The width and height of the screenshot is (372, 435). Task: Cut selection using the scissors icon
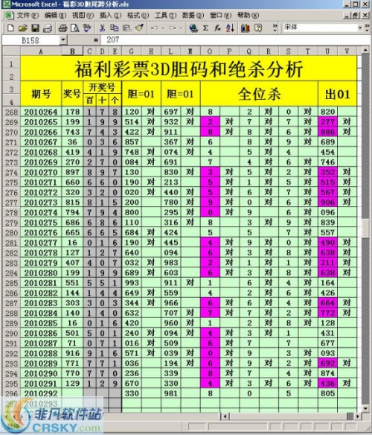[102, 28]
